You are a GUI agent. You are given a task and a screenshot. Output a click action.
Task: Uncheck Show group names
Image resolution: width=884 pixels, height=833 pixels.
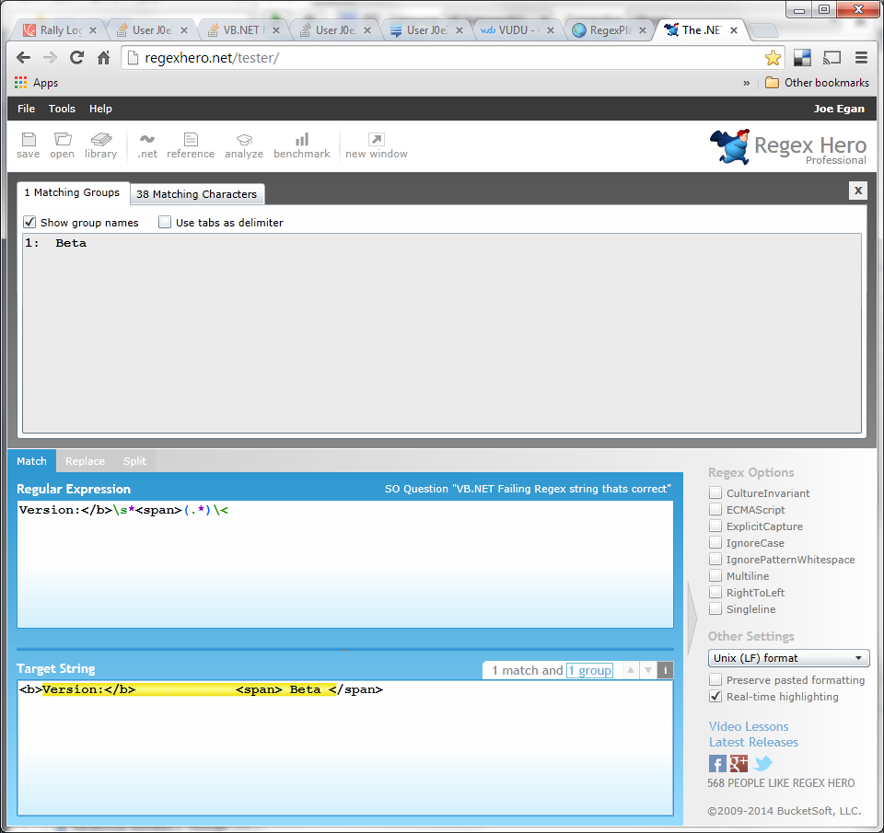click(30, 222)
